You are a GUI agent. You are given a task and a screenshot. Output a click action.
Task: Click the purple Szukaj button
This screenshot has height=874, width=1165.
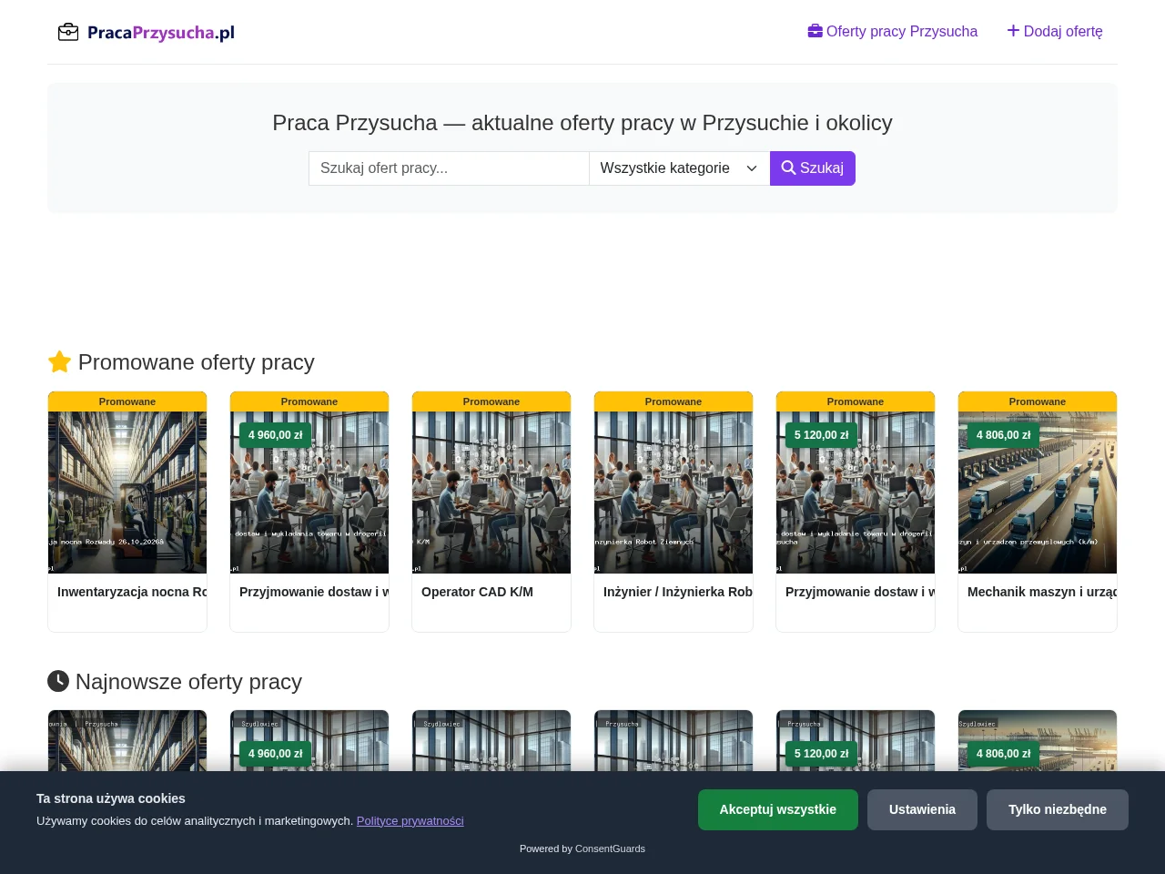click(x=813, y=168)
